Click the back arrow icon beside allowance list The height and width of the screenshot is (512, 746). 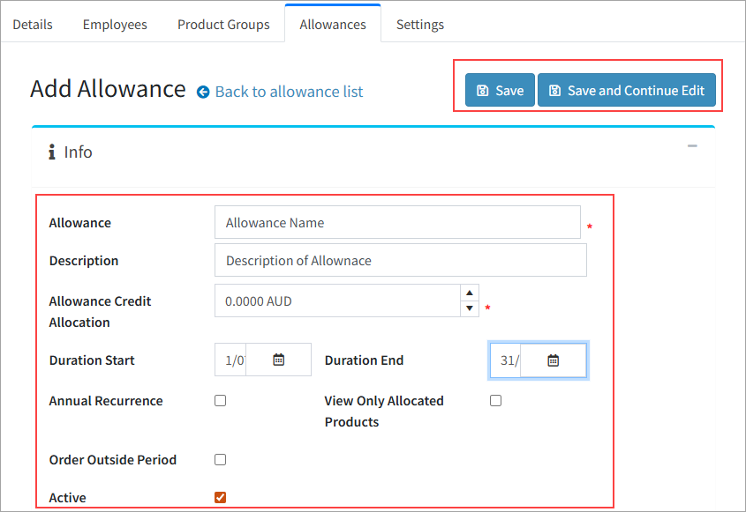pos(203,92)
